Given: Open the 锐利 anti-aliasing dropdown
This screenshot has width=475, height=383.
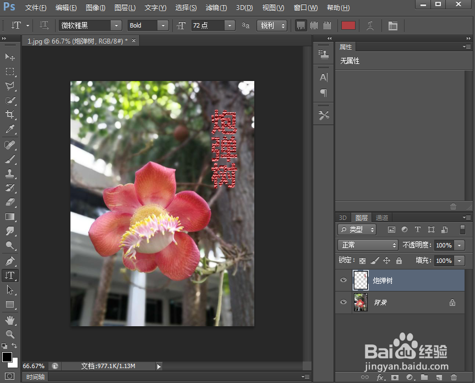Looking at the screenshot, I should click(x=271, y=26).
